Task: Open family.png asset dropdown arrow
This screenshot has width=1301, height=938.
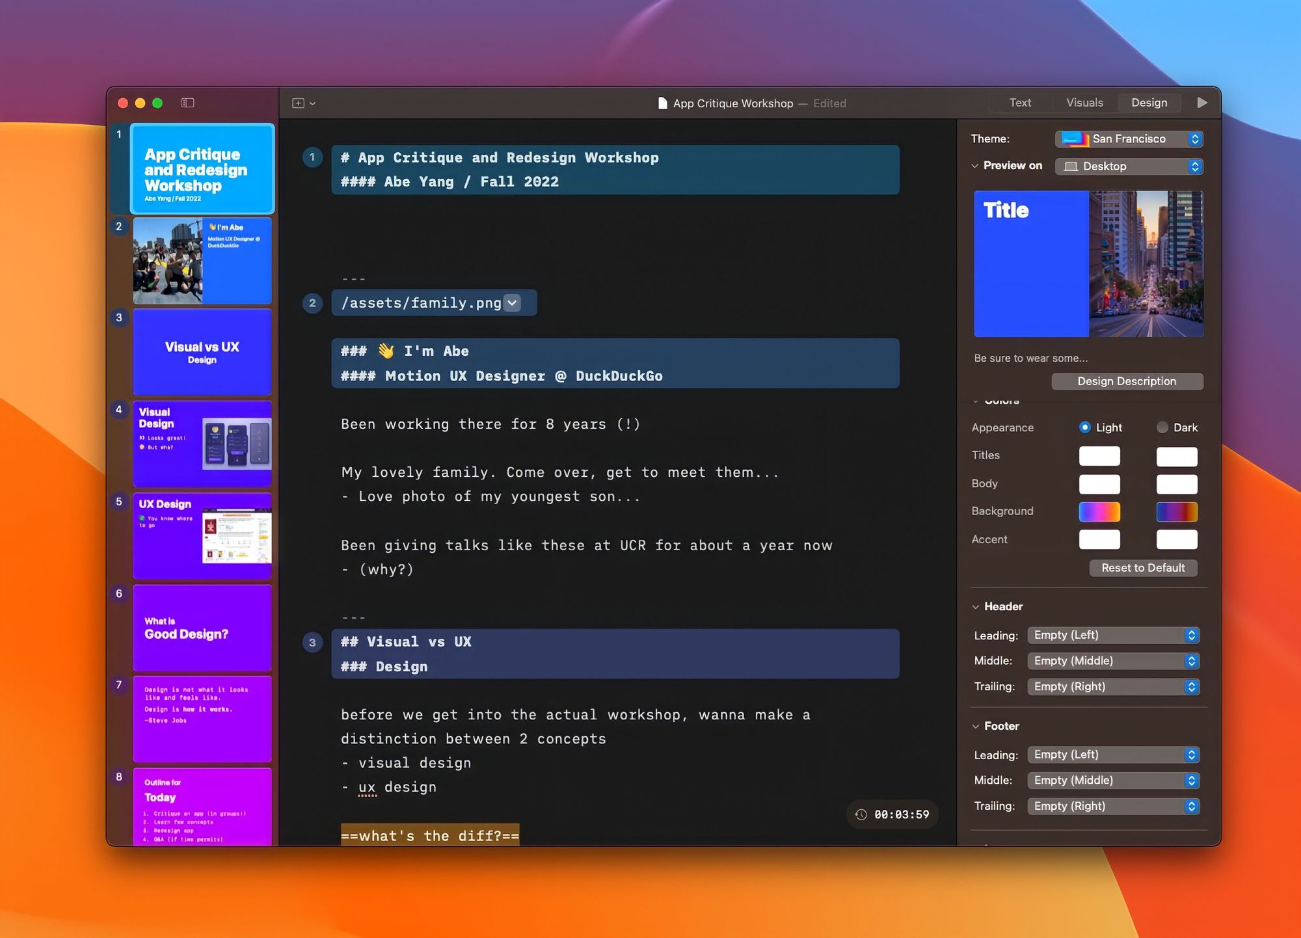Action: point(513,303)
